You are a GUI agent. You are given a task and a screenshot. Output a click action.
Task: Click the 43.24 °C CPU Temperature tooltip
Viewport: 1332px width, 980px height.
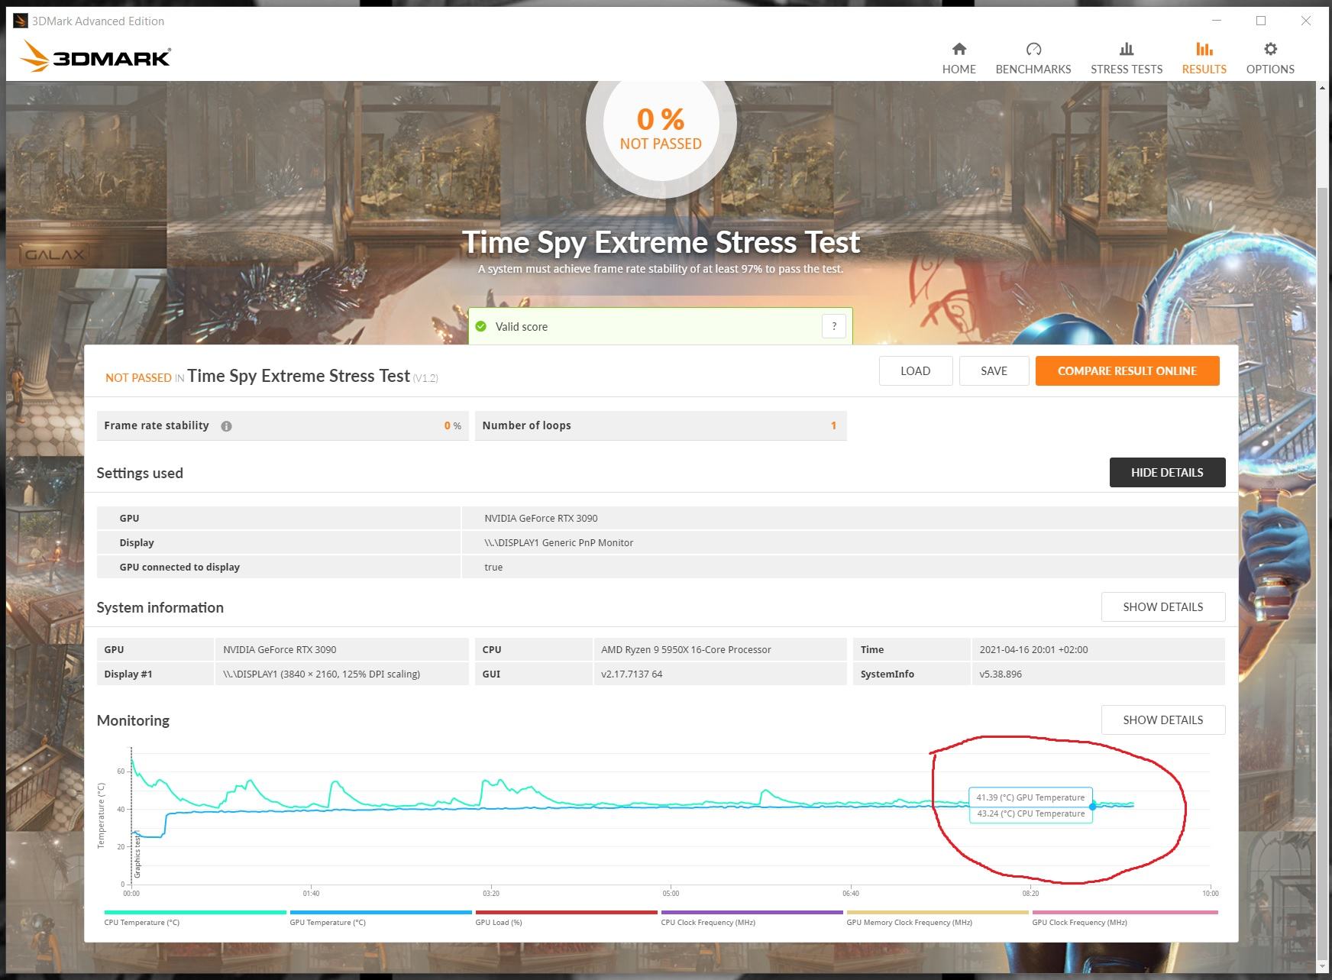1030,814
